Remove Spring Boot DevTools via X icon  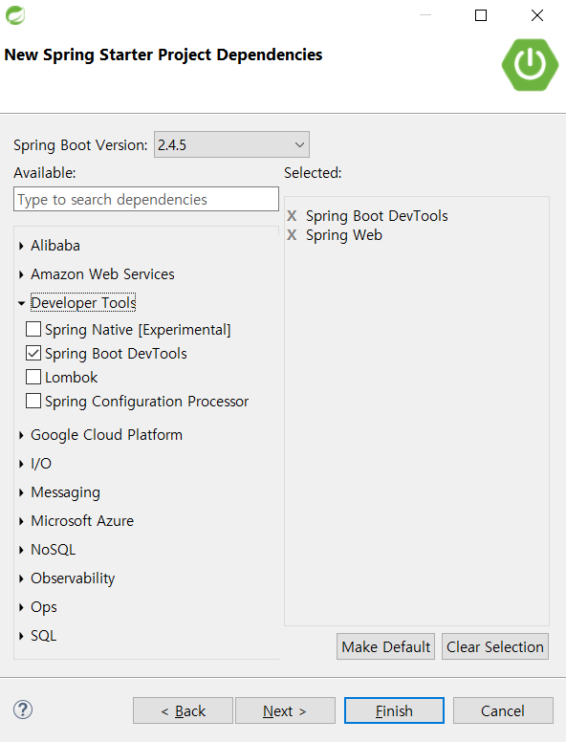[x=292, y=216]
